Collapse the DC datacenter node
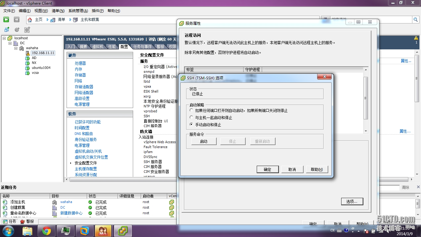 tap(10, 43)
